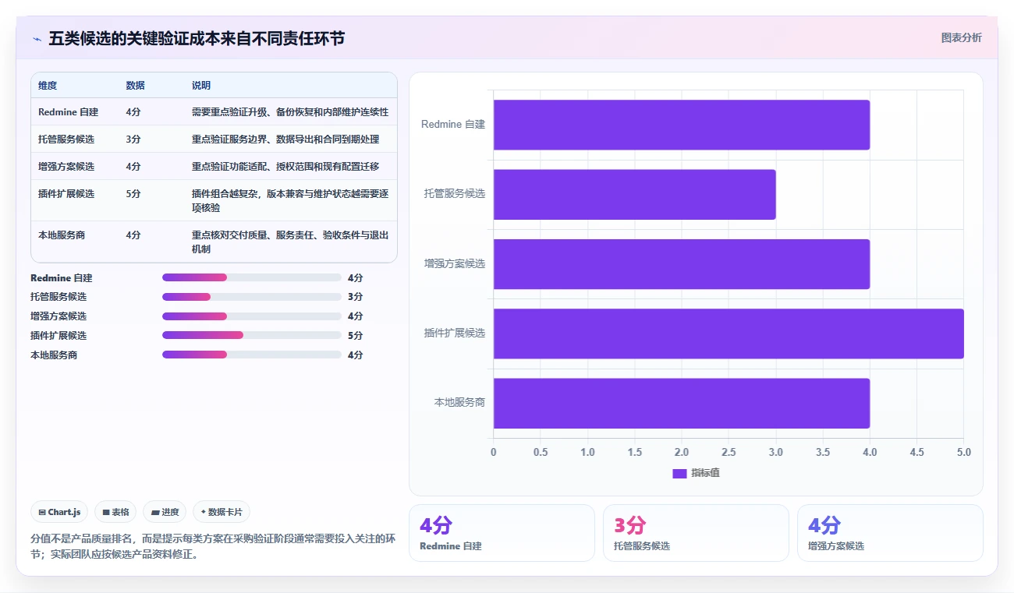The image size is (1014, 593).
Task: Click the 本地服务商 chart bar
Action: 682,403
